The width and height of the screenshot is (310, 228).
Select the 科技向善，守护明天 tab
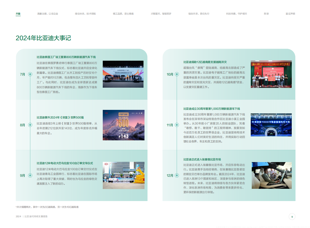236,14
